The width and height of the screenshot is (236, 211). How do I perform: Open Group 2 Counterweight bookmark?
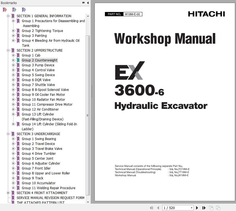(40, 60)
